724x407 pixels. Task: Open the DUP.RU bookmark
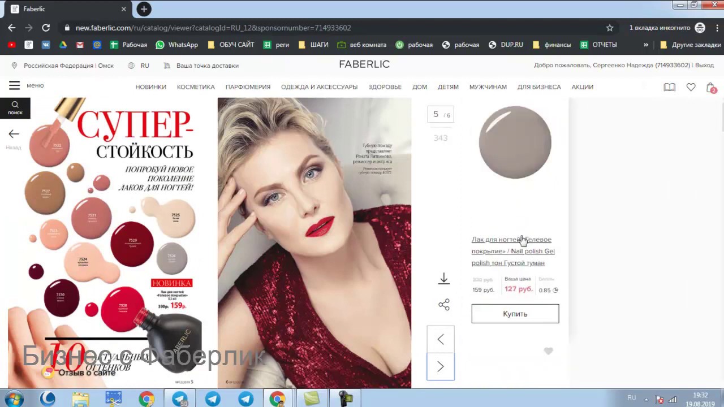pos(506,45)
